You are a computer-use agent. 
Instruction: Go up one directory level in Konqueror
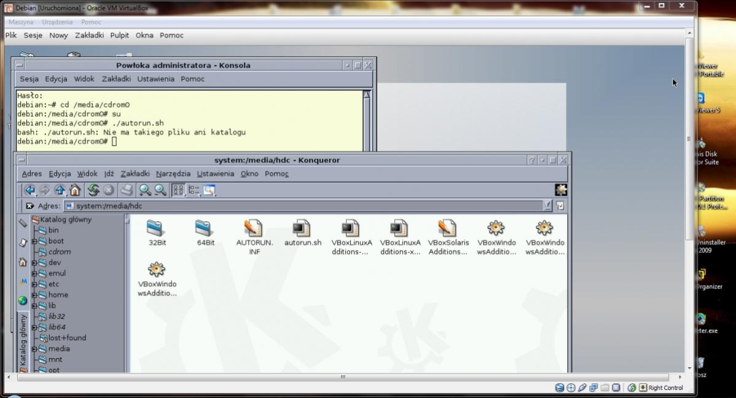[x=60, y=190]
